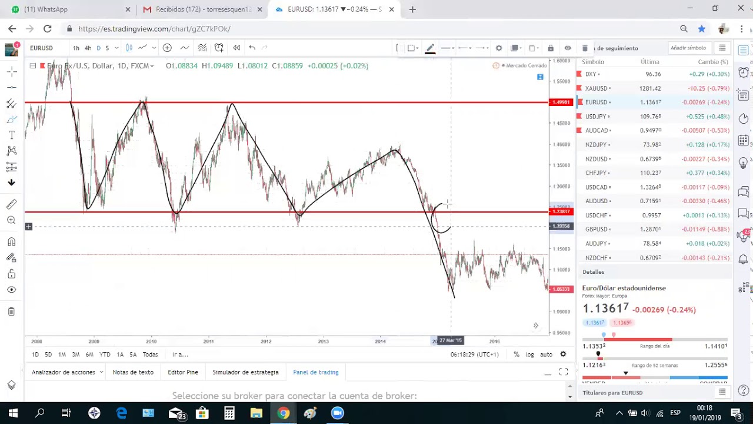
Task: Remove drawings with left toolbar trash icon
Action: 11,312
